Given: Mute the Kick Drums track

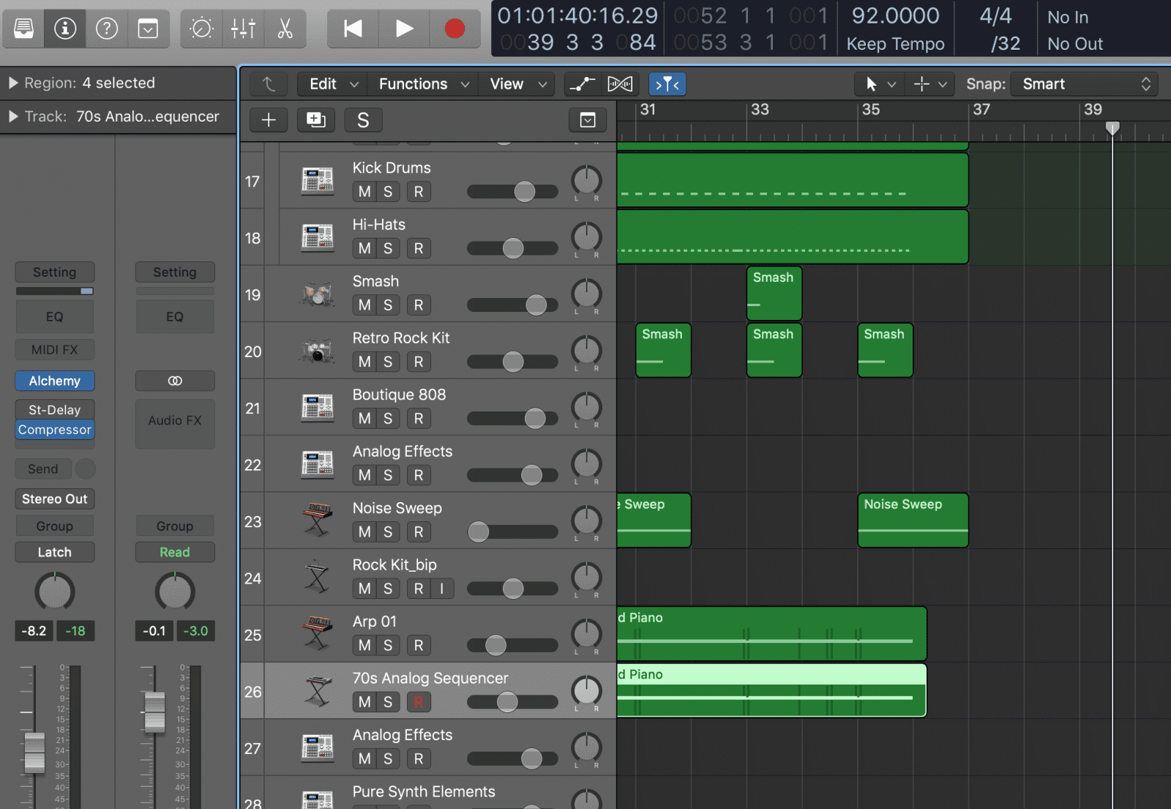Looking at the screenshot, I should point(364,192).
